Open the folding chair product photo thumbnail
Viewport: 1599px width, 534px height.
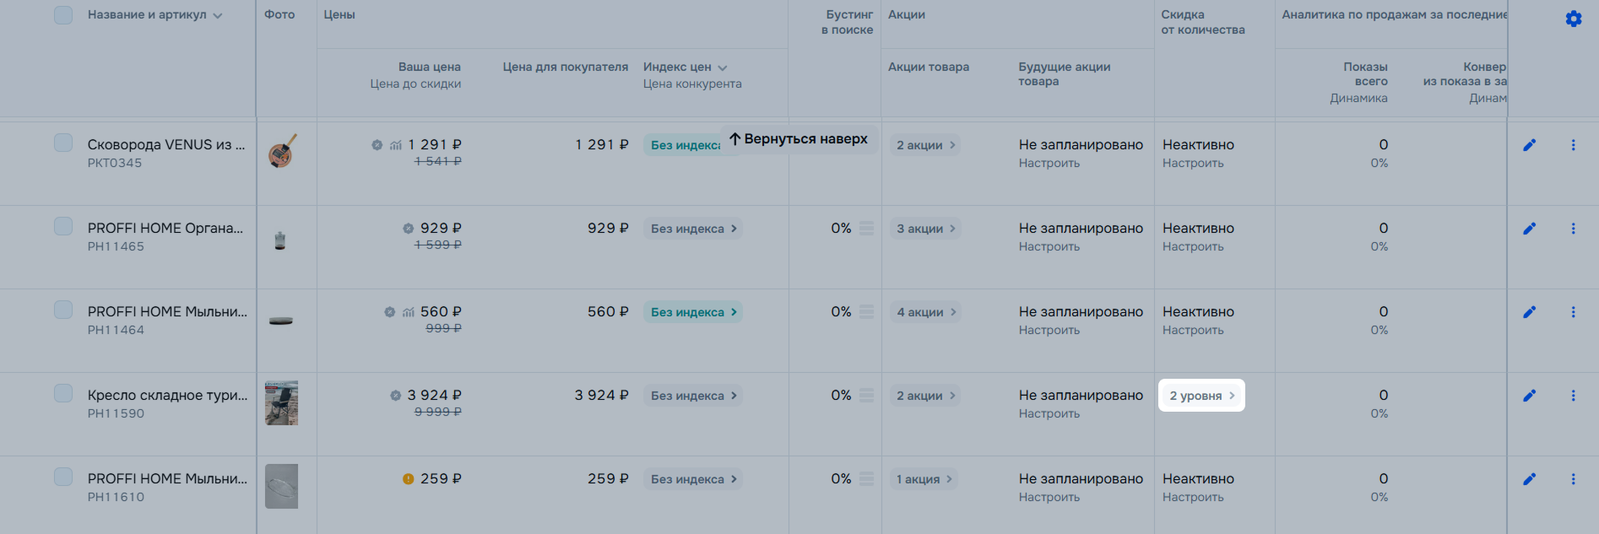[x=281, y=402]
